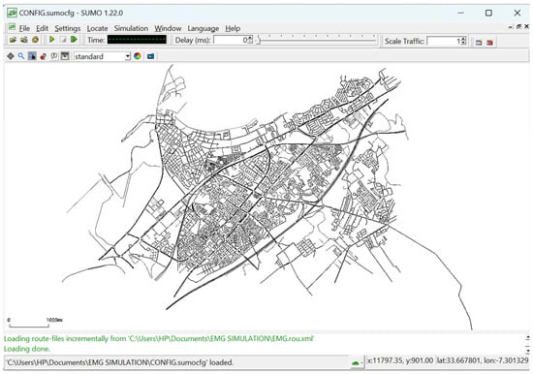Open the Locate menu
Image resolution: width=533 pixels, height=374 pixels.
coord(97,28)
